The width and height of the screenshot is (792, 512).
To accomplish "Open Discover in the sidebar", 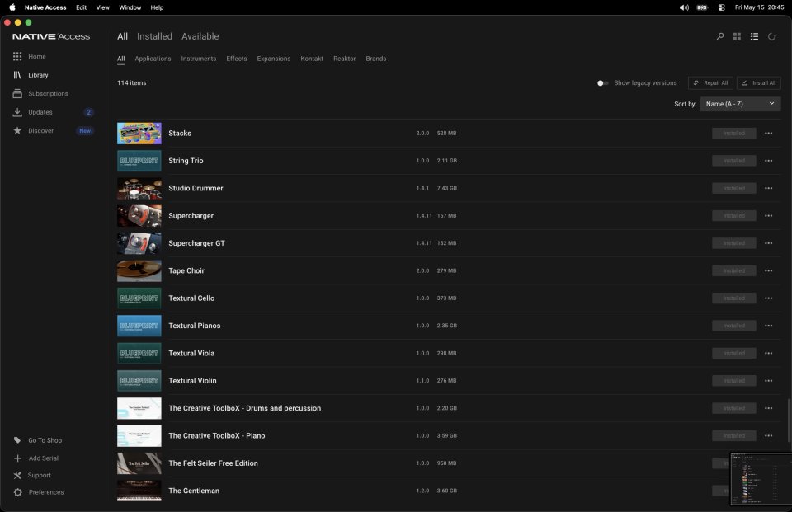I will point(40,131).
